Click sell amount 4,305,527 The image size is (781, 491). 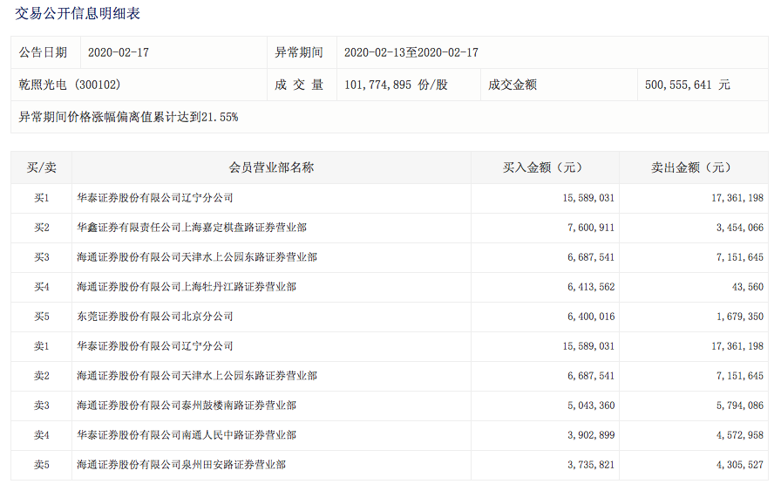[740, 465]
